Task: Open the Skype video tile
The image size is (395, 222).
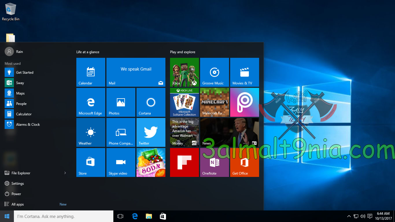Action: (x=121, y=162)
